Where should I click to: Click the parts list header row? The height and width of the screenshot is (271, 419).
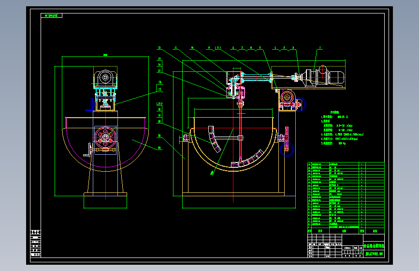(346, 231)
